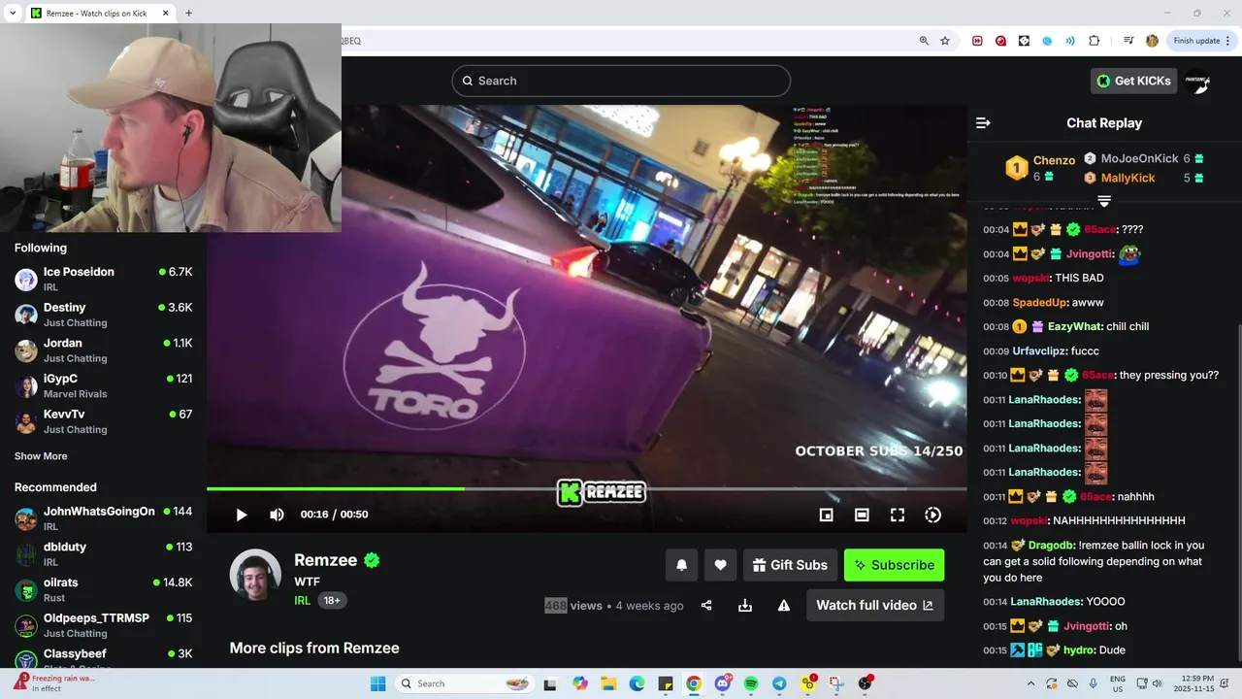
Task: Open JohnWhatsGoingOn recommended channel
Action: pos(103,518)
